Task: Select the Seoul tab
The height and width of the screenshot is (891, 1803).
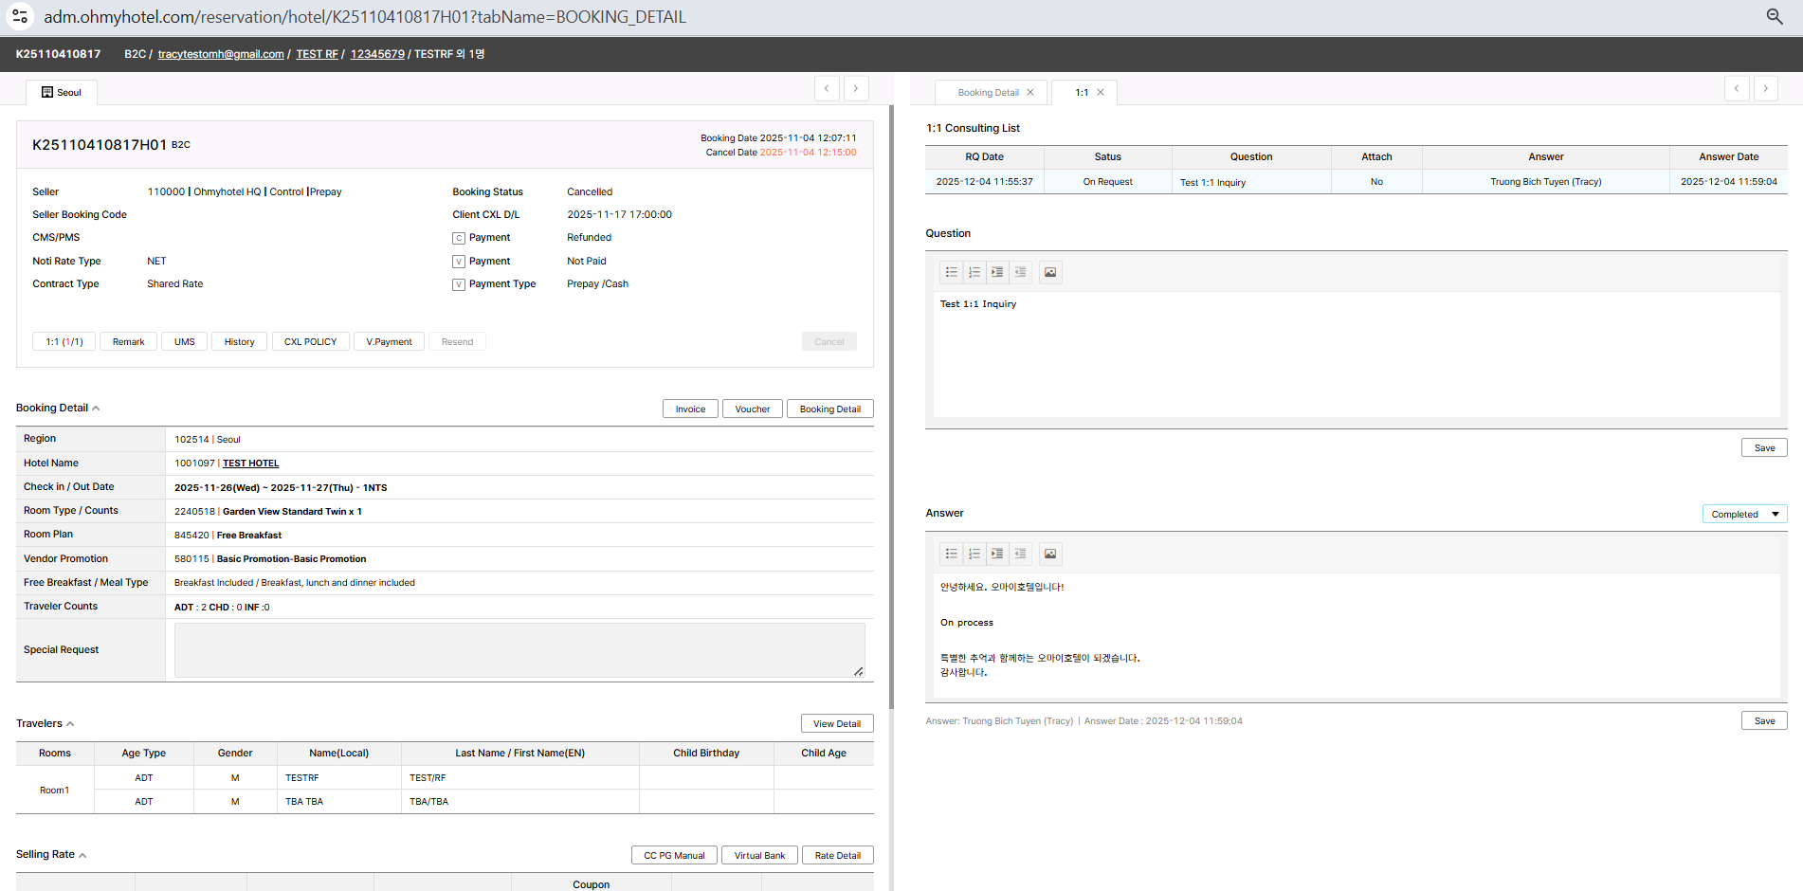Action: pos(62,93)
